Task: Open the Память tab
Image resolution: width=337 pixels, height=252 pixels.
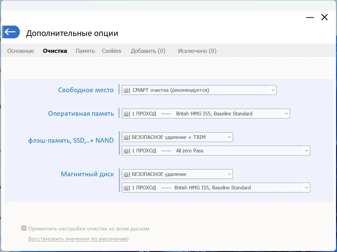Action: (x=85, y=51)
